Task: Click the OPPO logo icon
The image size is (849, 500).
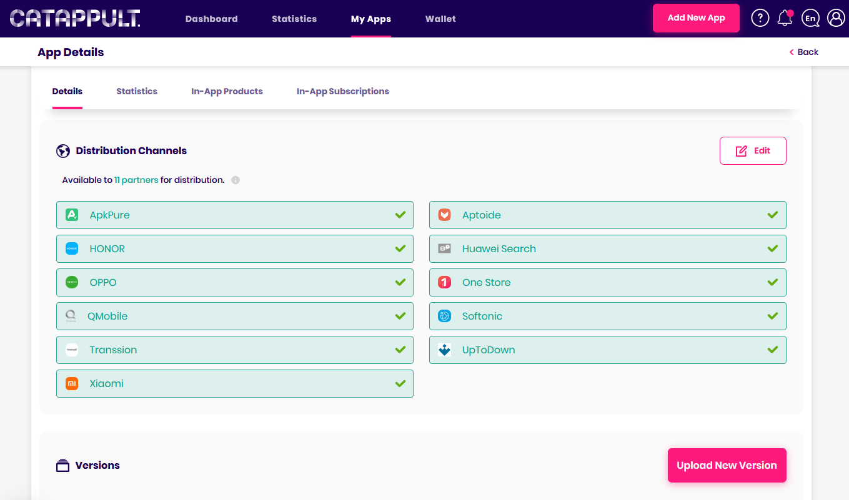Action: click(x=72, y=282)
